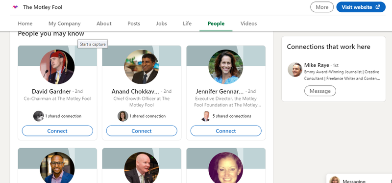Click David Gardner's name

(x=51, y=91)
